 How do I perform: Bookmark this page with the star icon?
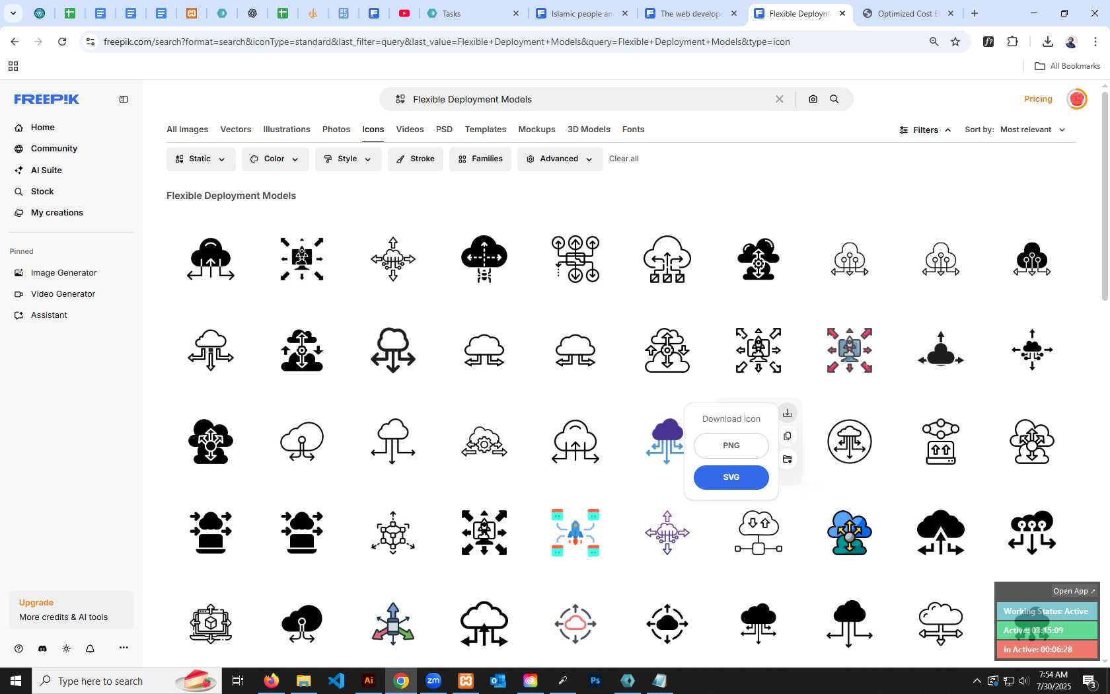(x=955, y=42)
